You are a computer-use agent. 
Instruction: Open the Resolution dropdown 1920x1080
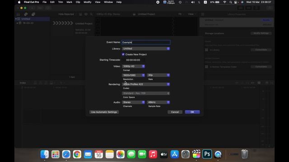point(134,75)
